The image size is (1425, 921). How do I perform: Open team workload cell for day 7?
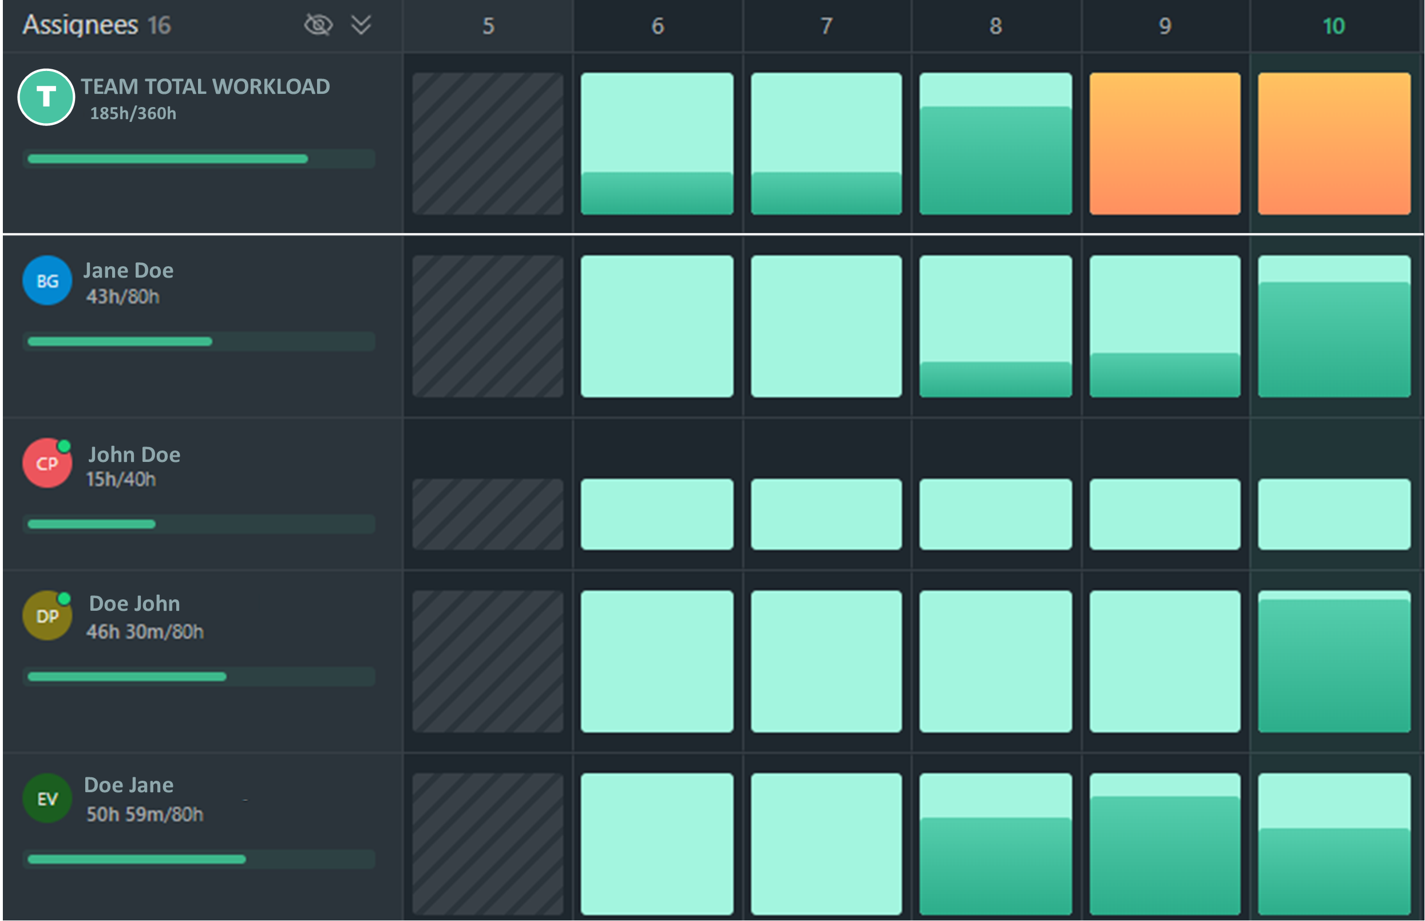(x=826, y=144)
